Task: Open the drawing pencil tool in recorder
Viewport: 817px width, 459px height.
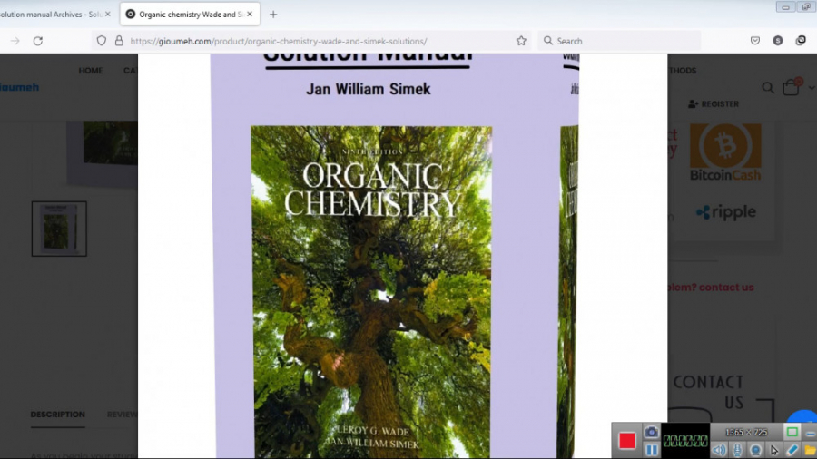Action: pyautogui.click(x=792, y=450)
